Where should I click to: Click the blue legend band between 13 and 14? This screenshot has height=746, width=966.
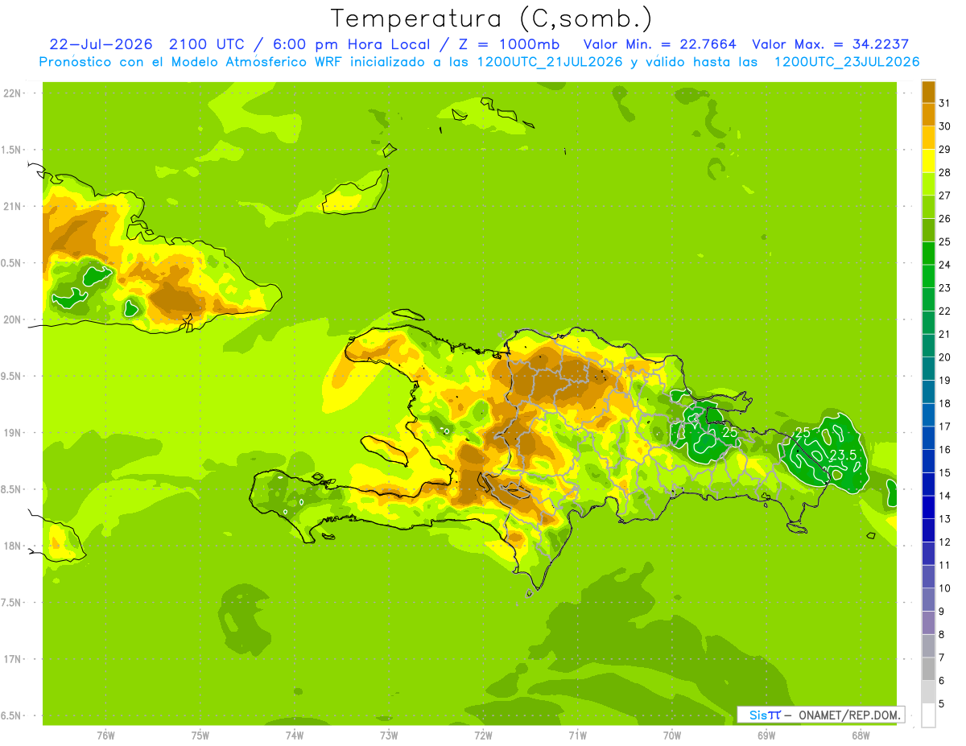pyautogui.click(x=928, y=507)
